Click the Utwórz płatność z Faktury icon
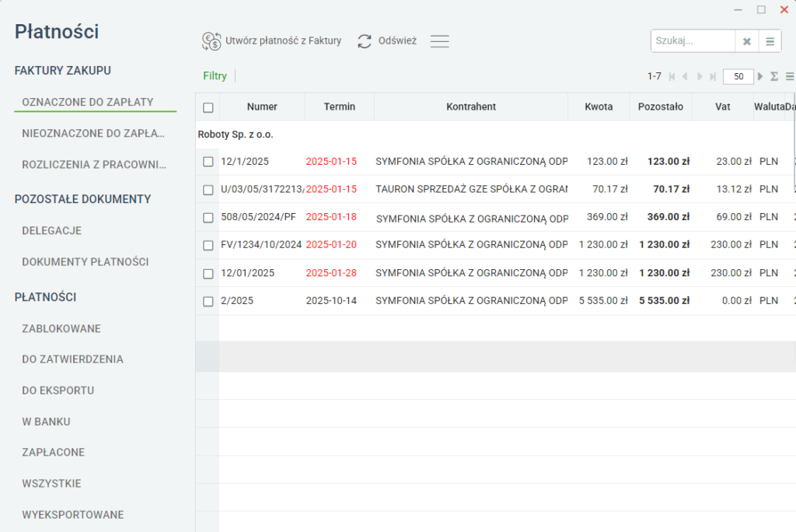The image size is (796, 532). pos(211,41)
